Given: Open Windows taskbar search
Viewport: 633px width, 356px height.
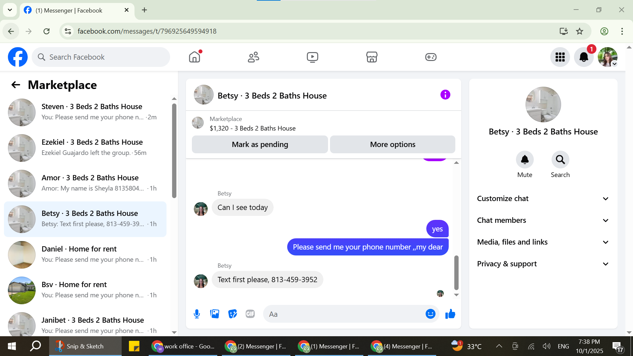Looking at the screenshot, I should tap(36, 346).
